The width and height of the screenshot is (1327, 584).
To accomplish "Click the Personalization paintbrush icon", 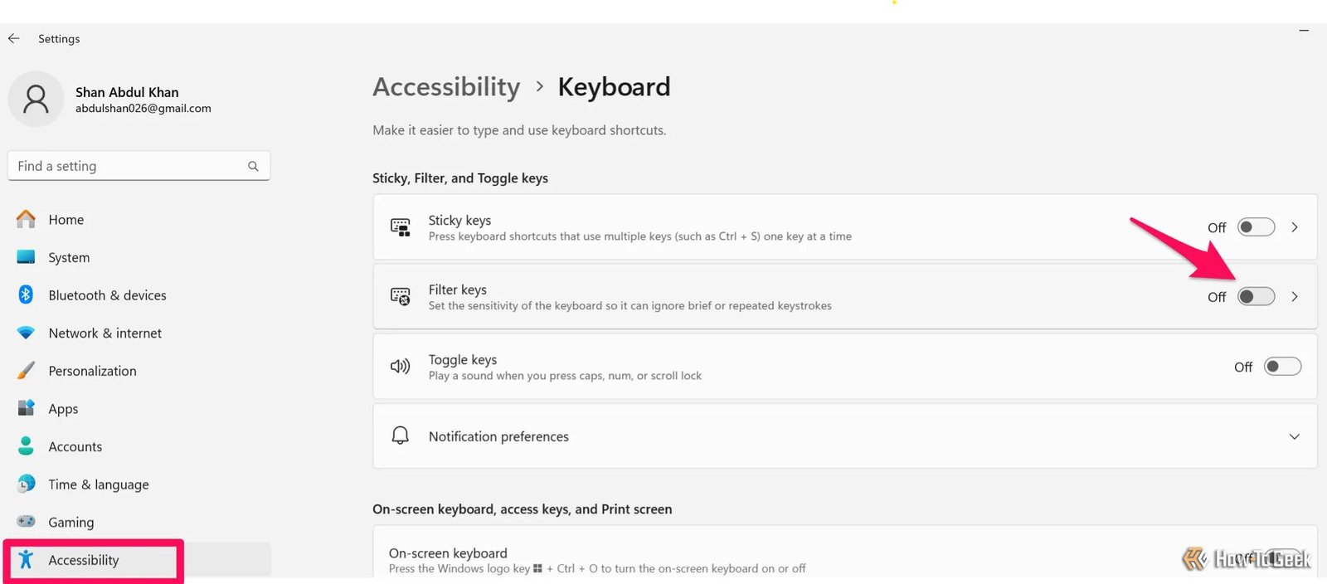I will [27, 371].
